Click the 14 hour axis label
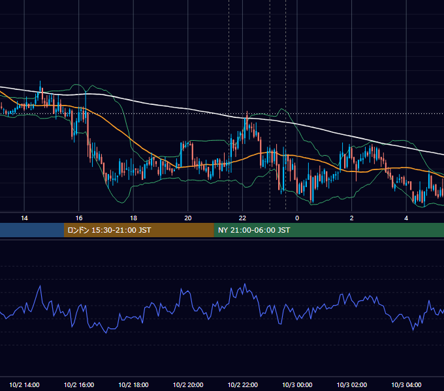 (24, 218)
